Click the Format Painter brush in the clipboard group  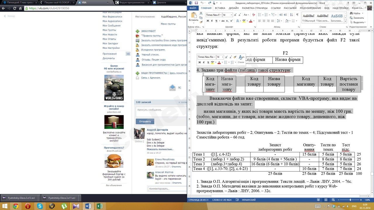coord(201,22)
